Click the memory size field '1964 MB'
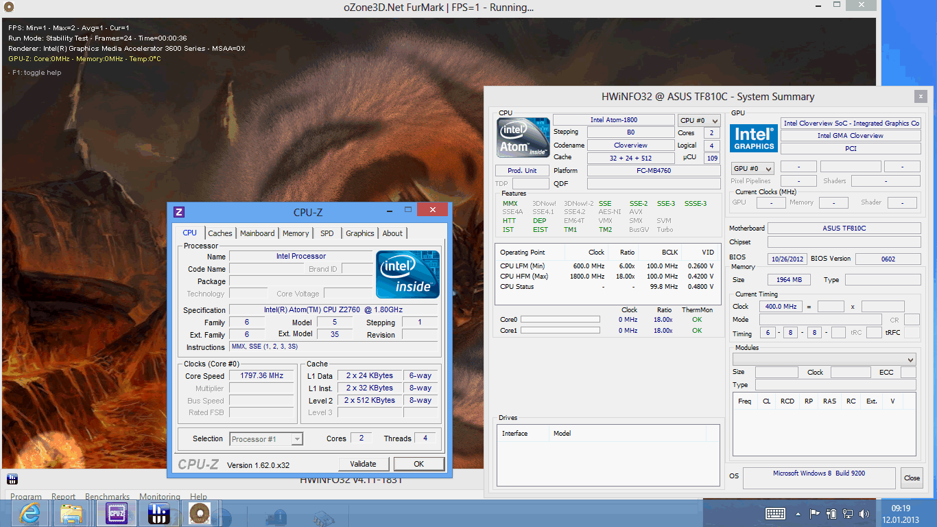Viewport: 937px width, 527px height. [789, 279]
